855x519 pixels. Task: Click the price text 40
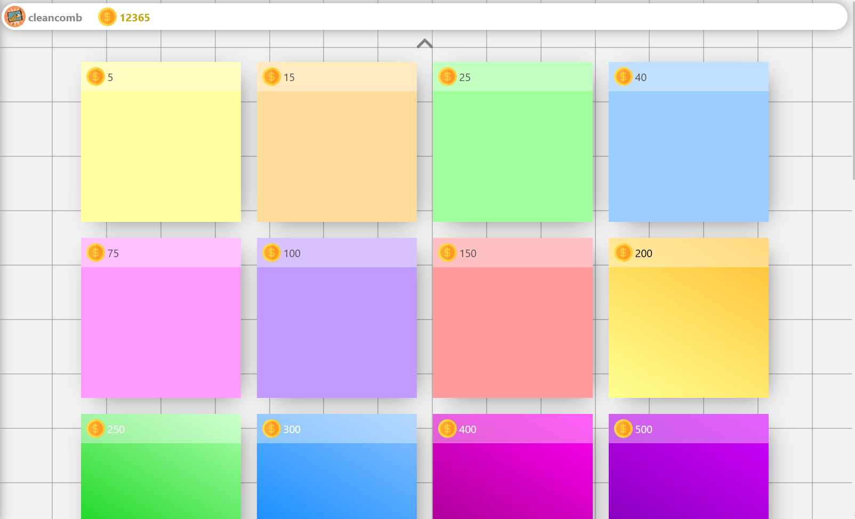(x=641, y=77)
